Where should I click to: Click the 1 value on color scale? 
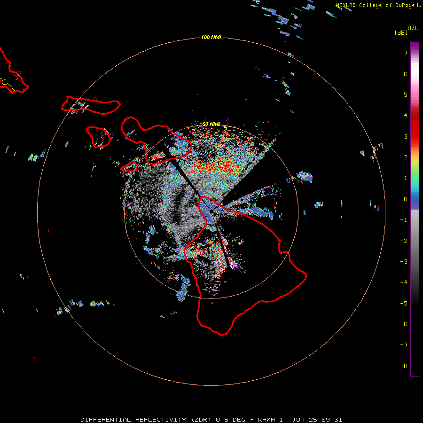406,178
